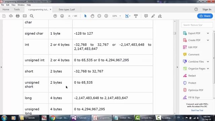
Task: Switch to the Tools tab
Action: [x=17, y=9]
